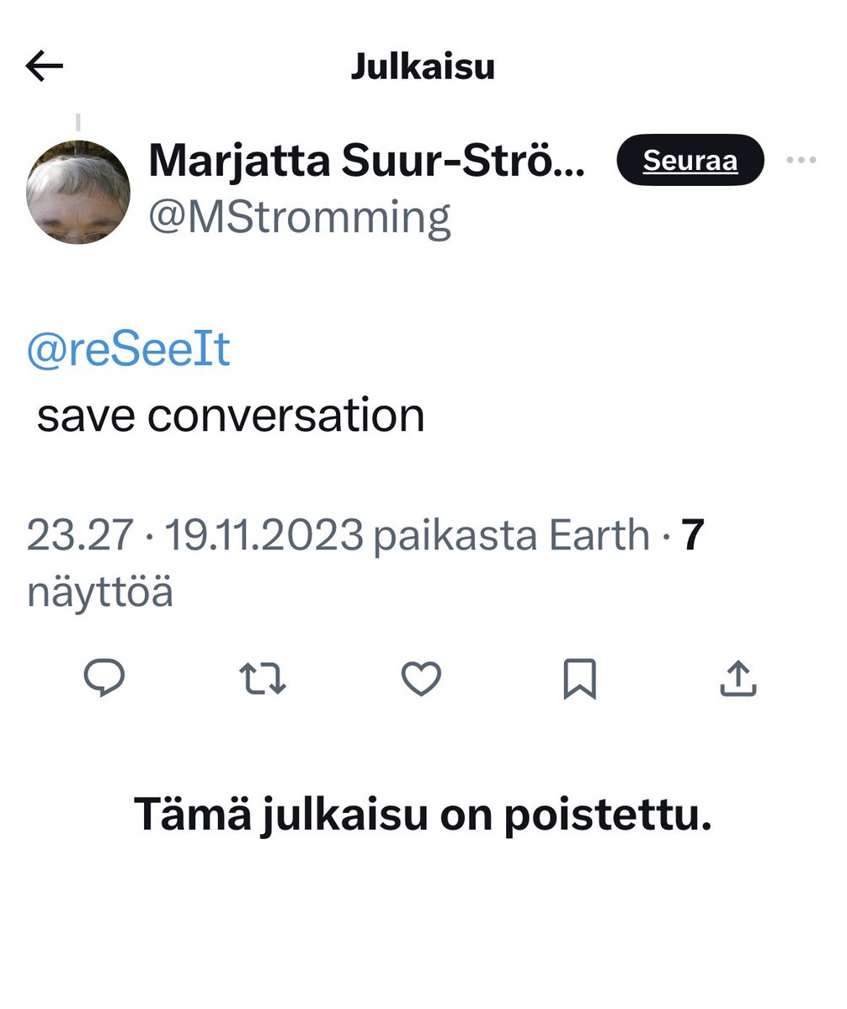Click the 19.11.2023 post date
Image resolution: width=847 pixels, height=1009 pixels.
click(264, 535)
